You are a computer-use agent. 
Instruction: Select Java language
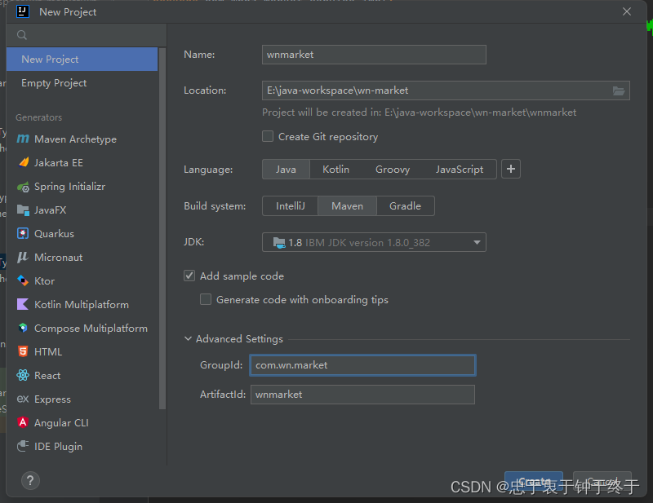pos(286,169)
